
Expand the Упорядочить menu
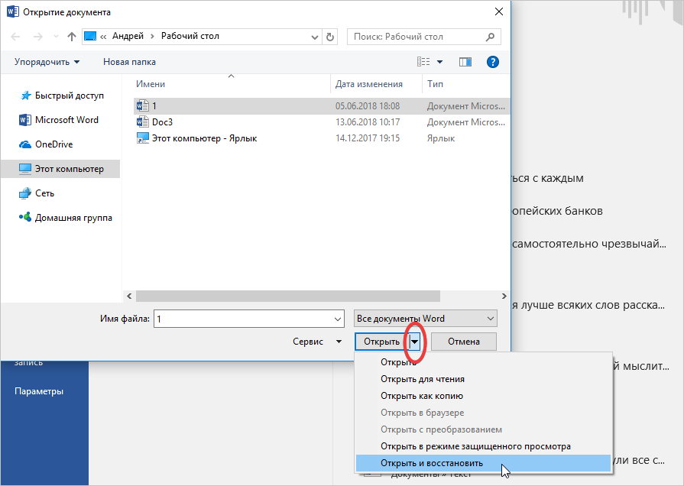[x=47, y=62]
